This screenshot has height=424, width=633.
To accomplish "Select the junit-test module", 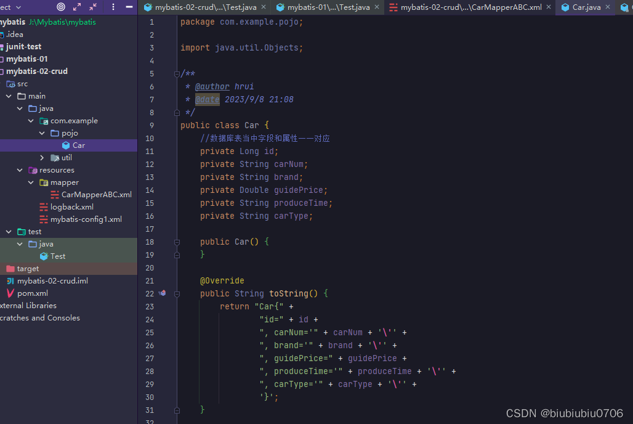I will click(x=23, y=47).
